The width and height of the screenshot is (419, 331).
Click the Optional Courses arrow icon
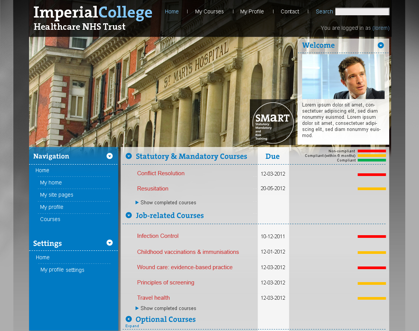pos(129,319)
